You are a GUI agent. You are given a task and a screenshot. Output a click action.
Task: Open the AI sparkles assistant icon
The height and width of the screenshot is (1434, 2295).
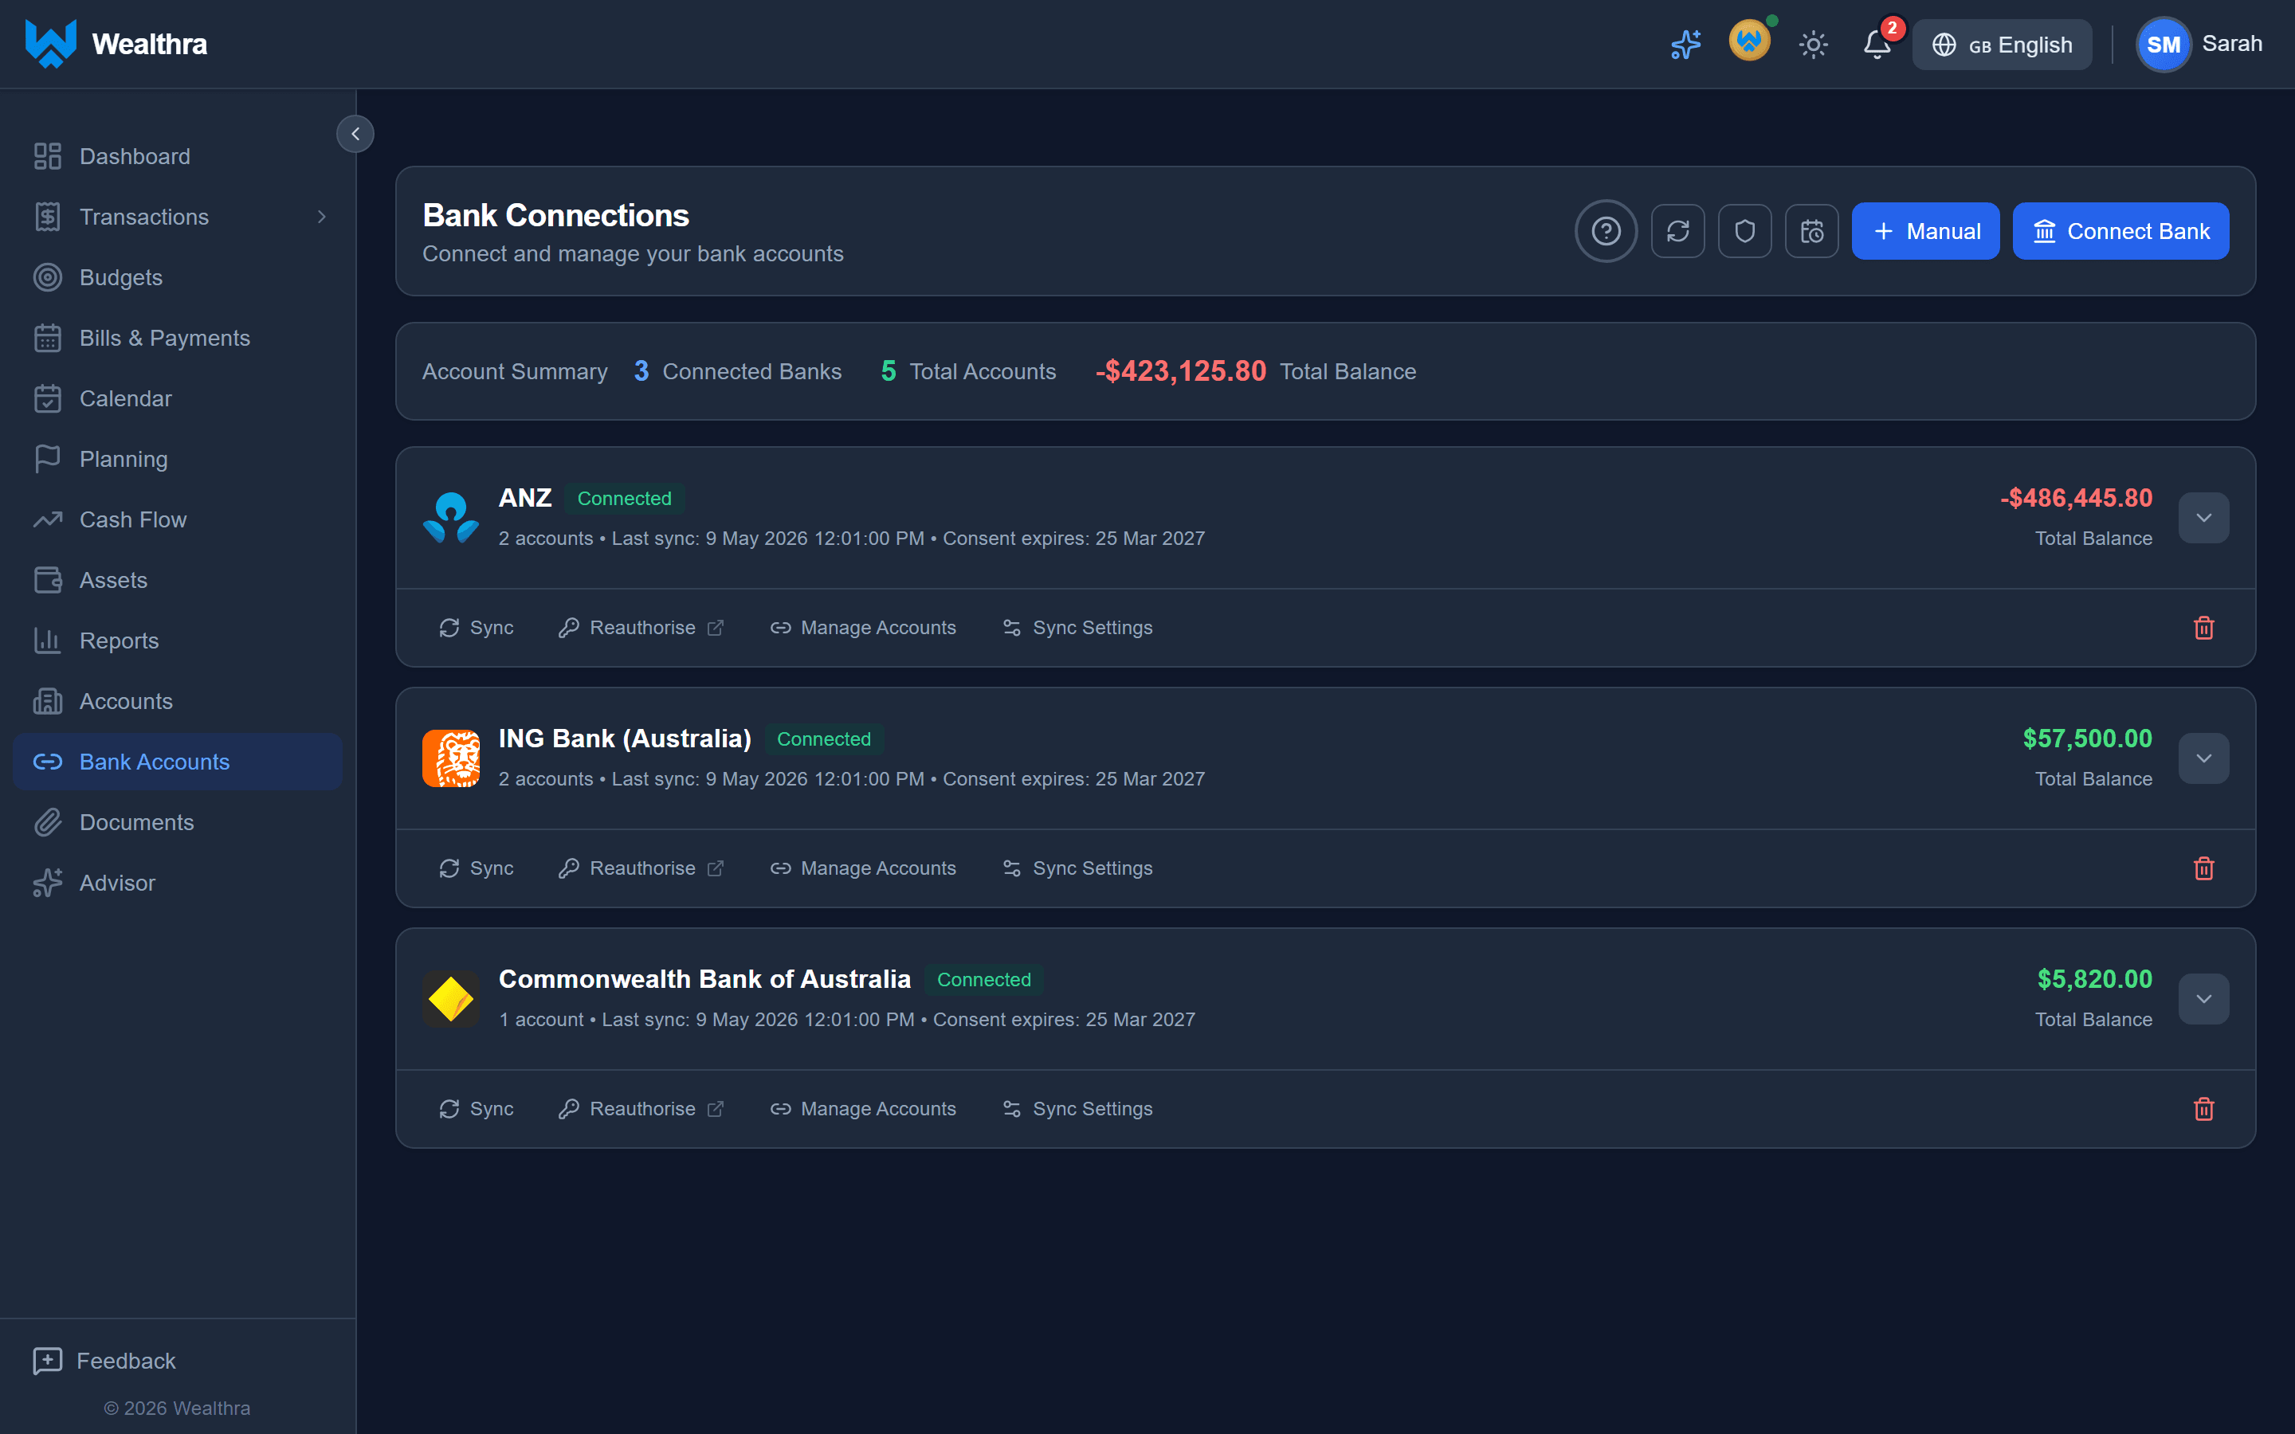[x=1685, y=45]
